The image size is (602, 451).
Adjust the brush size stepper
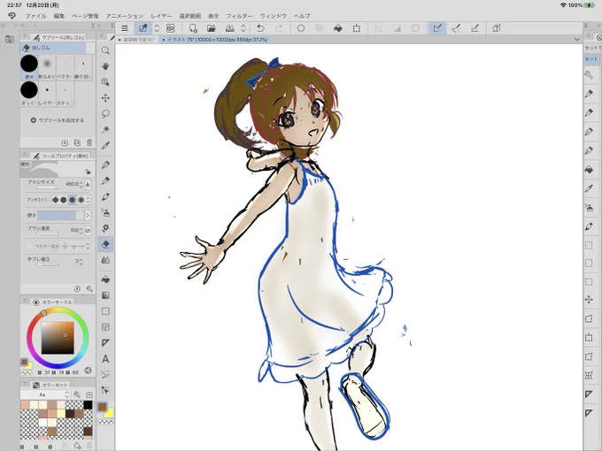pos(81,185)
